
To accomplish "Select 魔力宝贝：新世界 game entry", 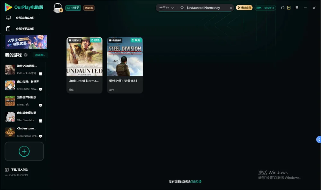I will [24, 85].
